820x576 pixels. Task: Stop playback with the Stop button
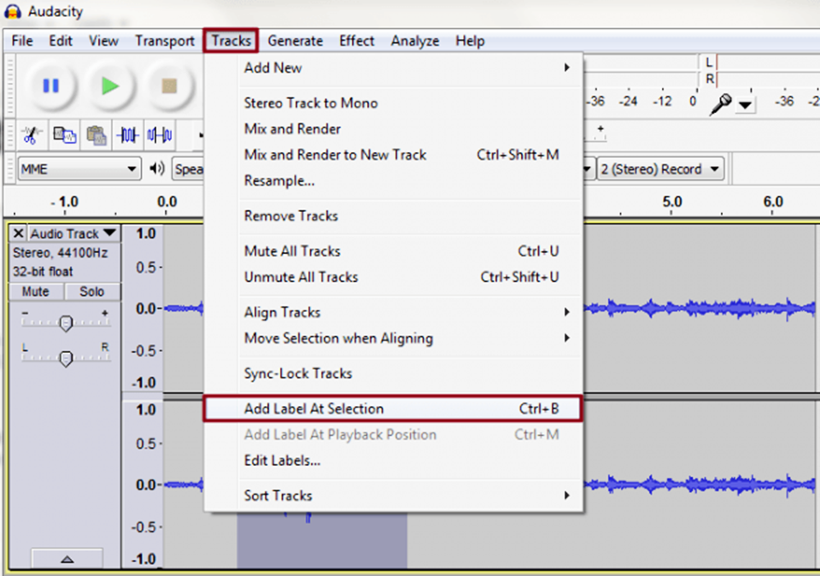coord(169,85)
